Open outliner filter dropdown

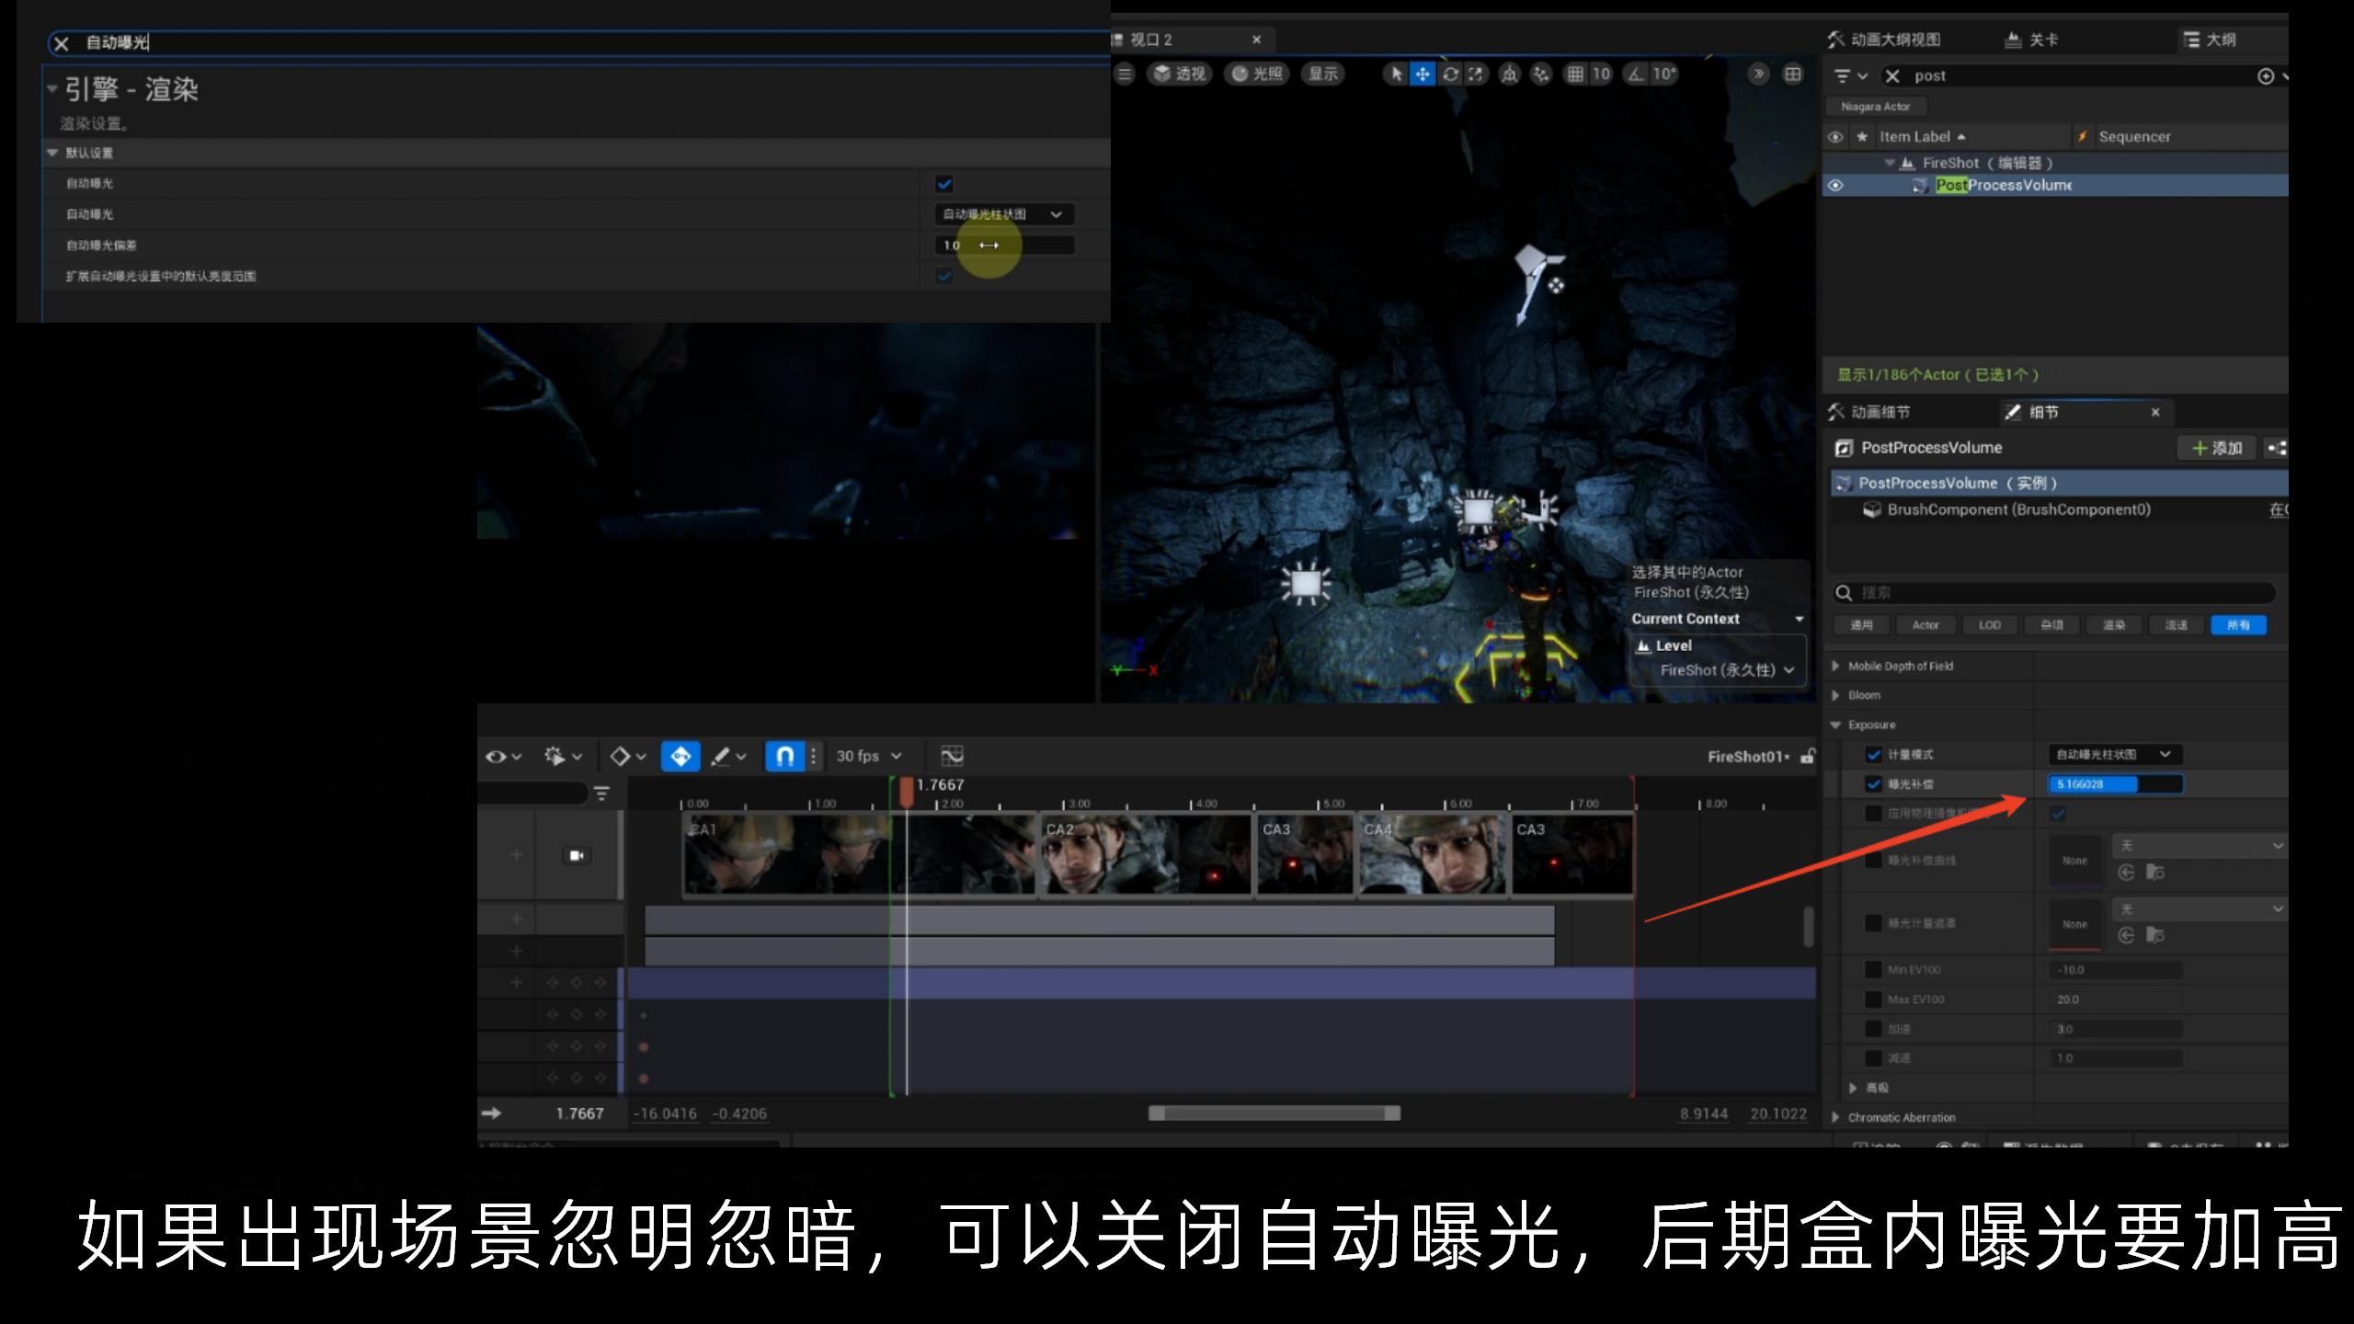(1850, 76)
